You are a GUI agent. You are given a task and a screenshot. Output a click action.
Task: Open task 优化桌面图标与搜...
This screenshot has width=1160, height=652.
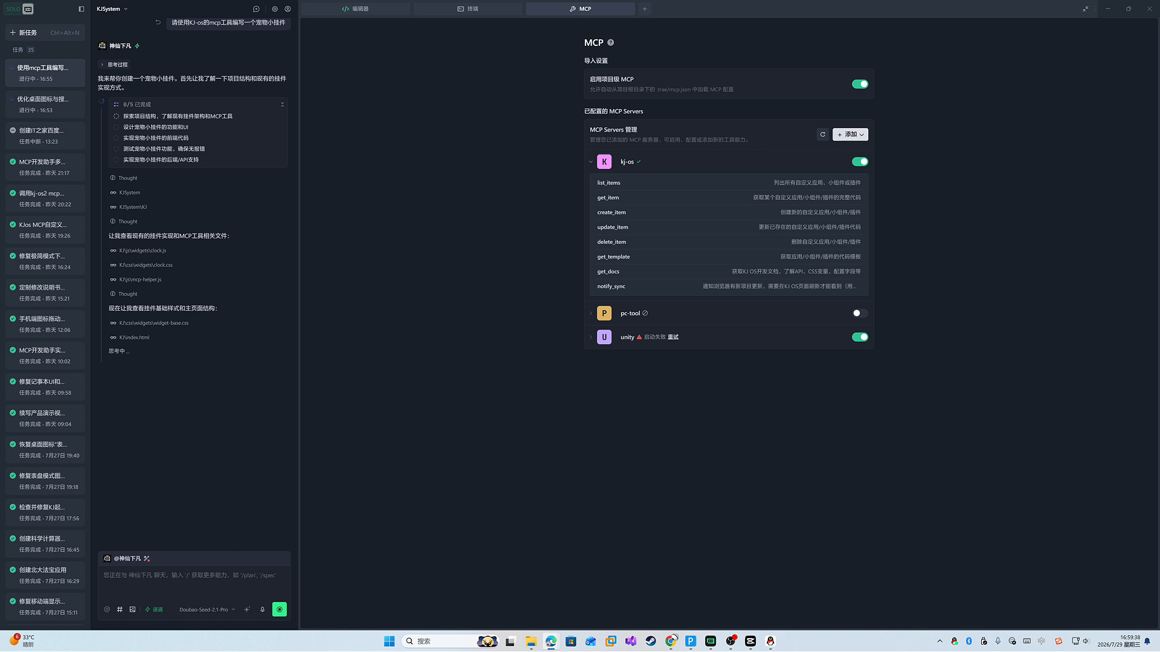[x=45, y=104]
